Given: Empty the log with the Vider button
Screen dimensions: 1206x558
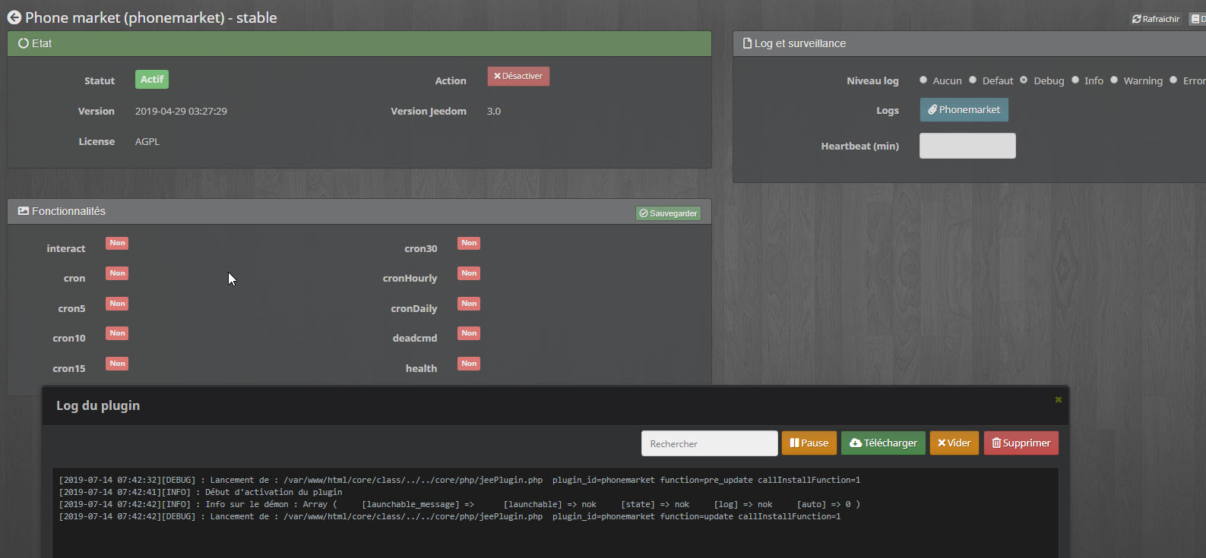Looking at the screenshot, I should [x=954, y=443].
